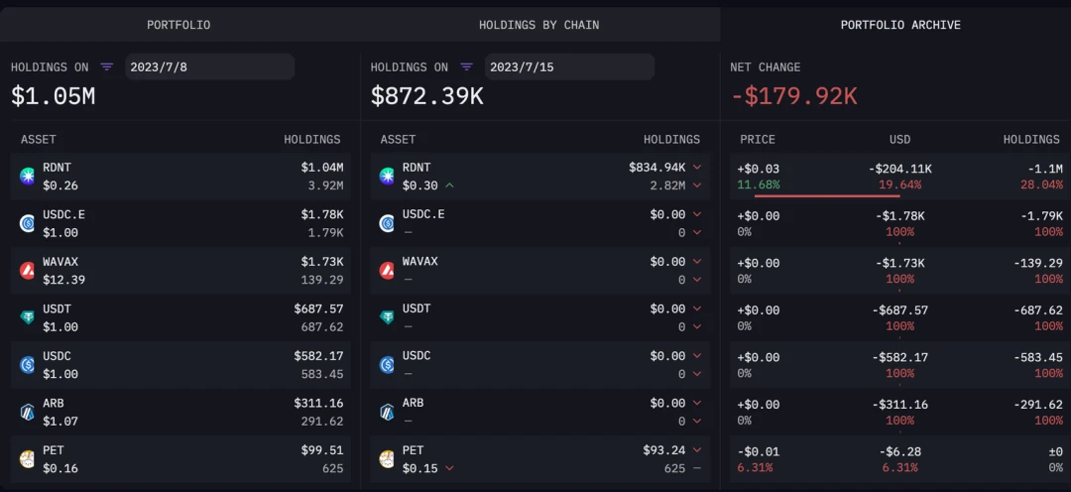Open the Holdings By Chain tab
Screen dimensions: 1071x492
pyautogui.click(x=538, y=25)
